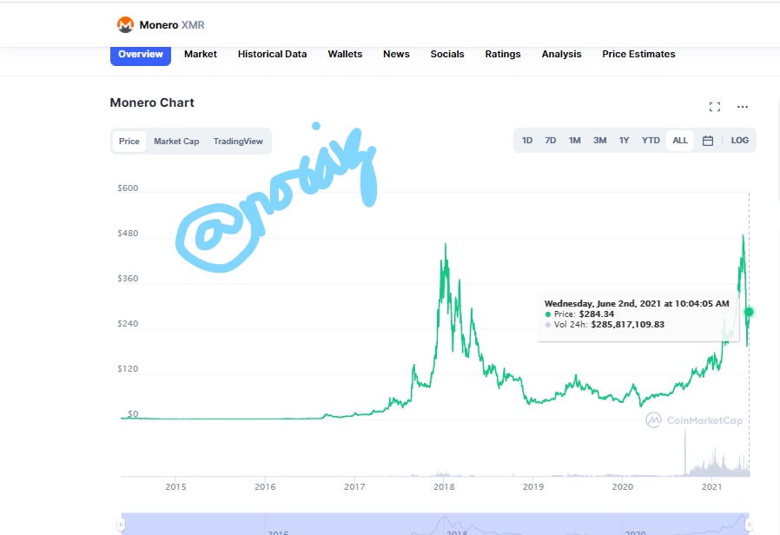Click the Monero Chart heading
This screenshot has width=780, height=535.
pyautogui.click(x=152, y=102)
